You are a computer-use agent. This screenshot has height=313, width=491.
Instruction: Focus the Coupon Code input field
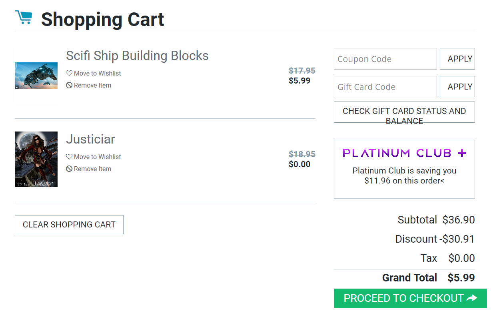pos(385,59)
